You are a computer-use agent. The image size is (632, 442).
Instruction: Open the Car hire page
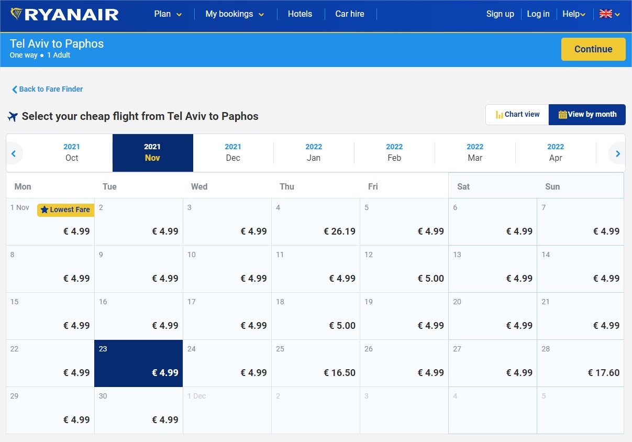pos(350,14)
